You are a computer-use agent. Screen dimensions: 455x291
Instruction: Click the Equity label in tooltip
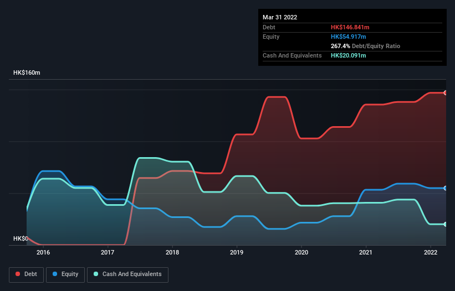(x=271, y=37)
